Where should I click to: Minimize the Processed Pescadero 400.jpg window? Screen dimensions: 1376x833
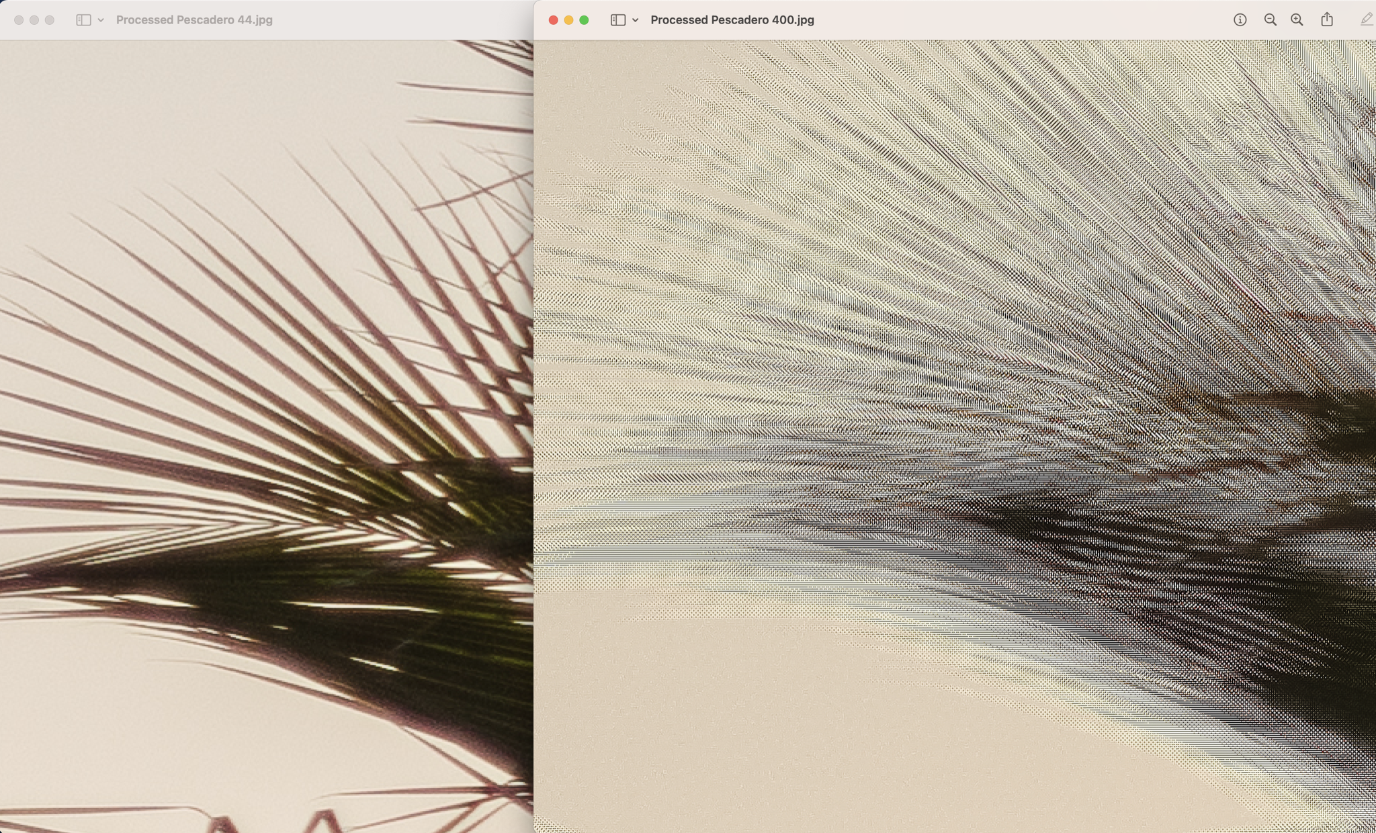click(568, 20)
